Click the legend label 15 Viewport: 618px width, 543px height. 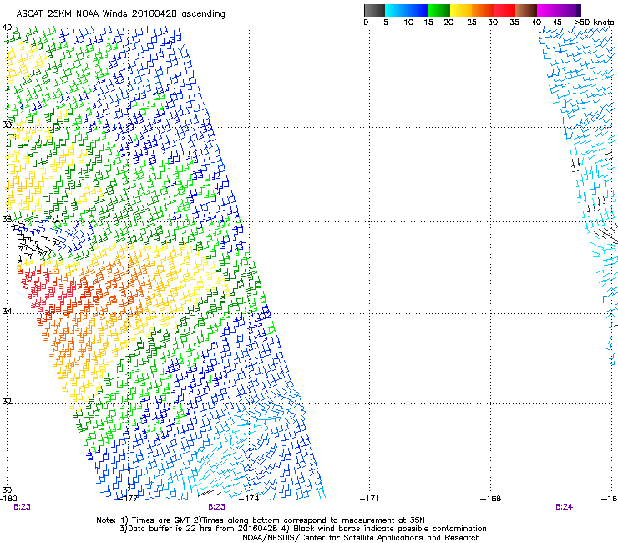[x=428, y=23]
